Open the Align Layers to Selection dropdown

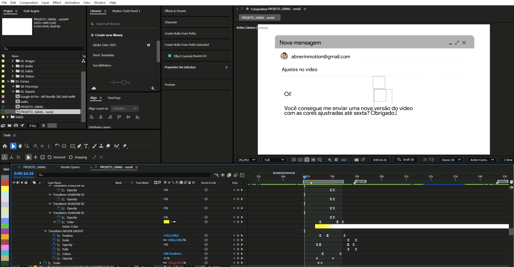pyautogui.click(x=125, y=108)
